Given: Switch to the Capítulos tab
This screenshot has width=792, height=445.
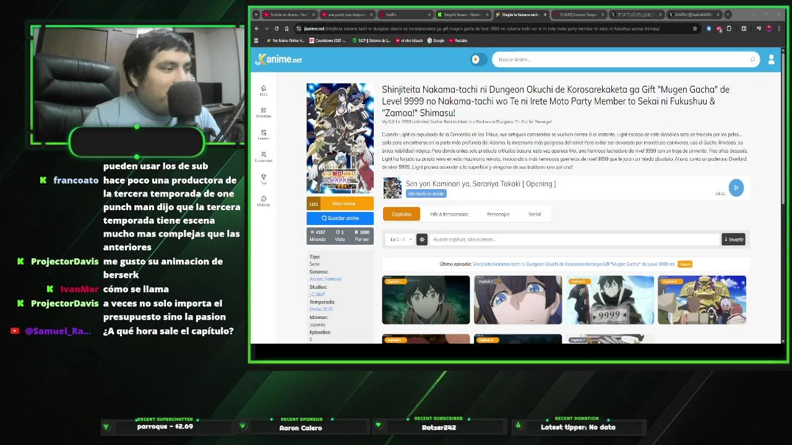Looking at the screenshot, I should [402, 214].
